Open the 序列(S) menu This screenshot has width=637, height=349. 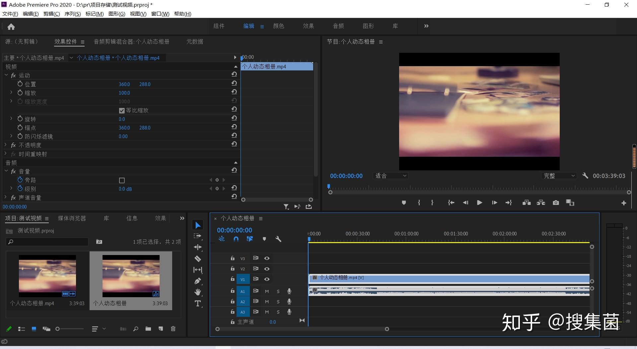(x=73, y=14)
